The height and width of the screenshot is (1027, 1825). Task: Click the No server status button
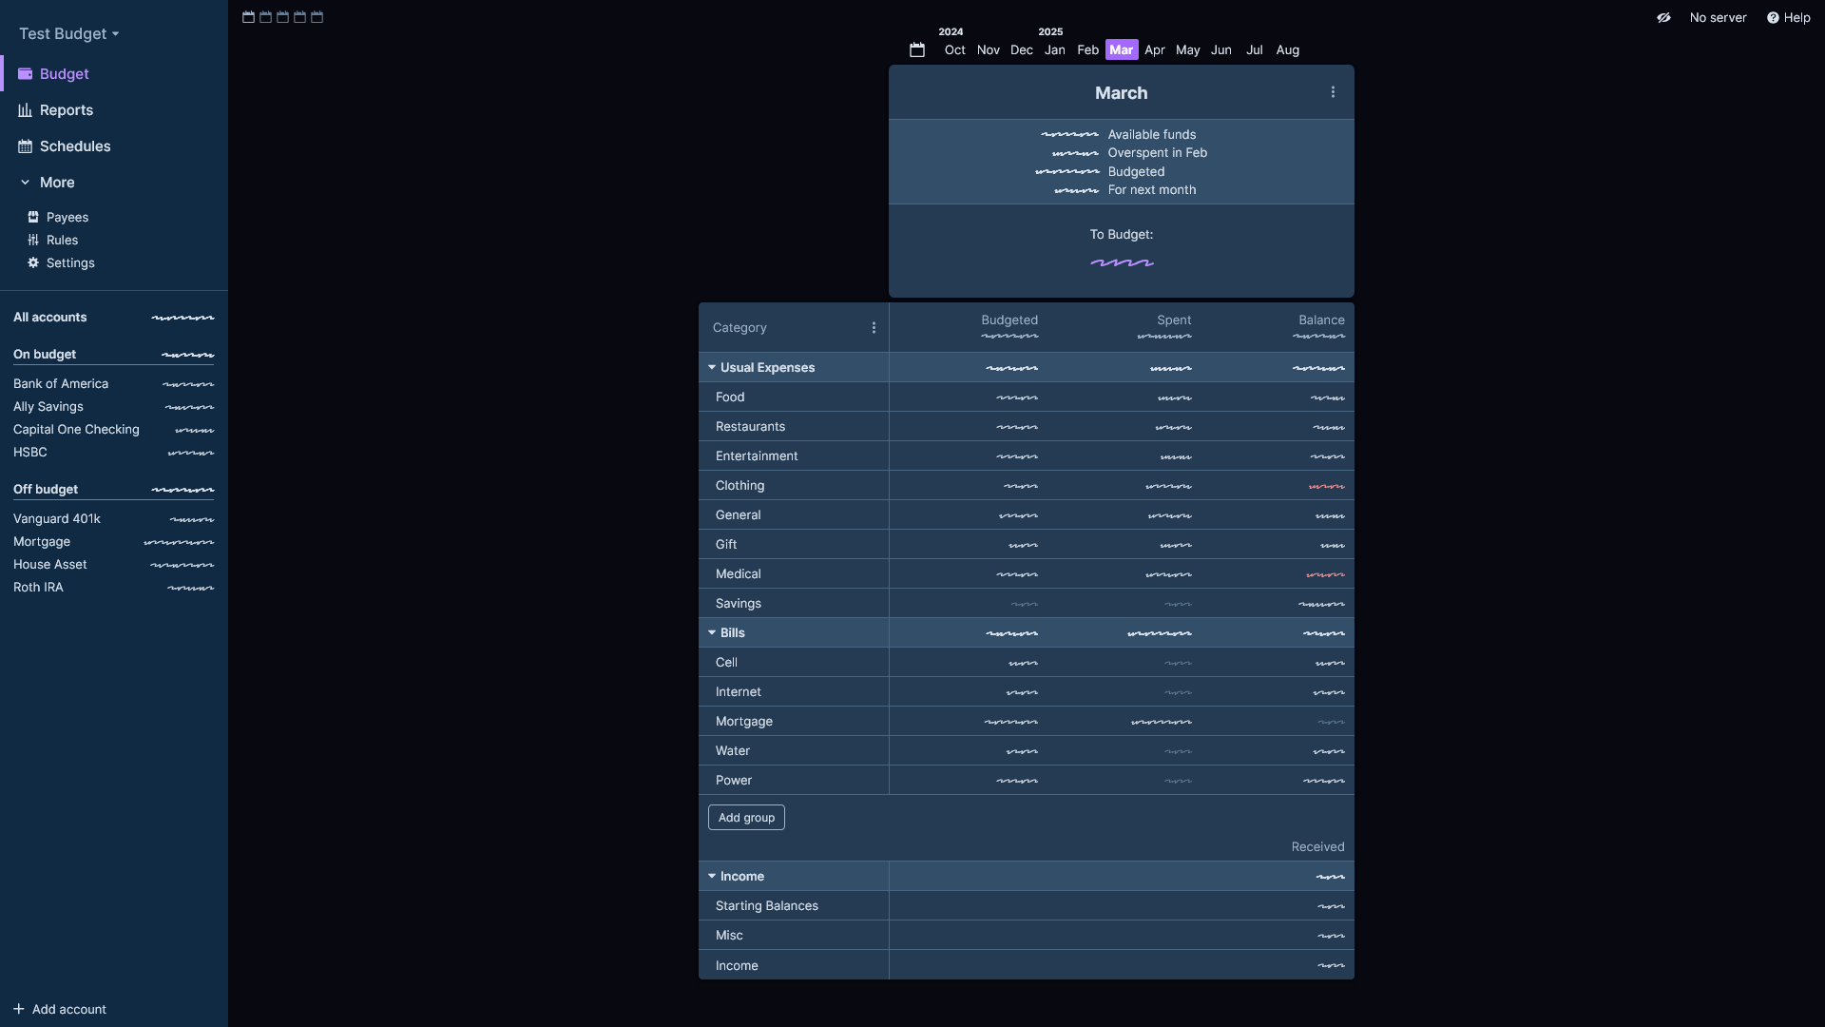tap(1718, 18)
